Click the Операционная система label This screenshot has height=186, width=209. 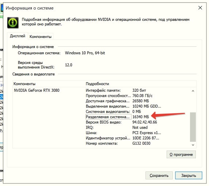39,53
